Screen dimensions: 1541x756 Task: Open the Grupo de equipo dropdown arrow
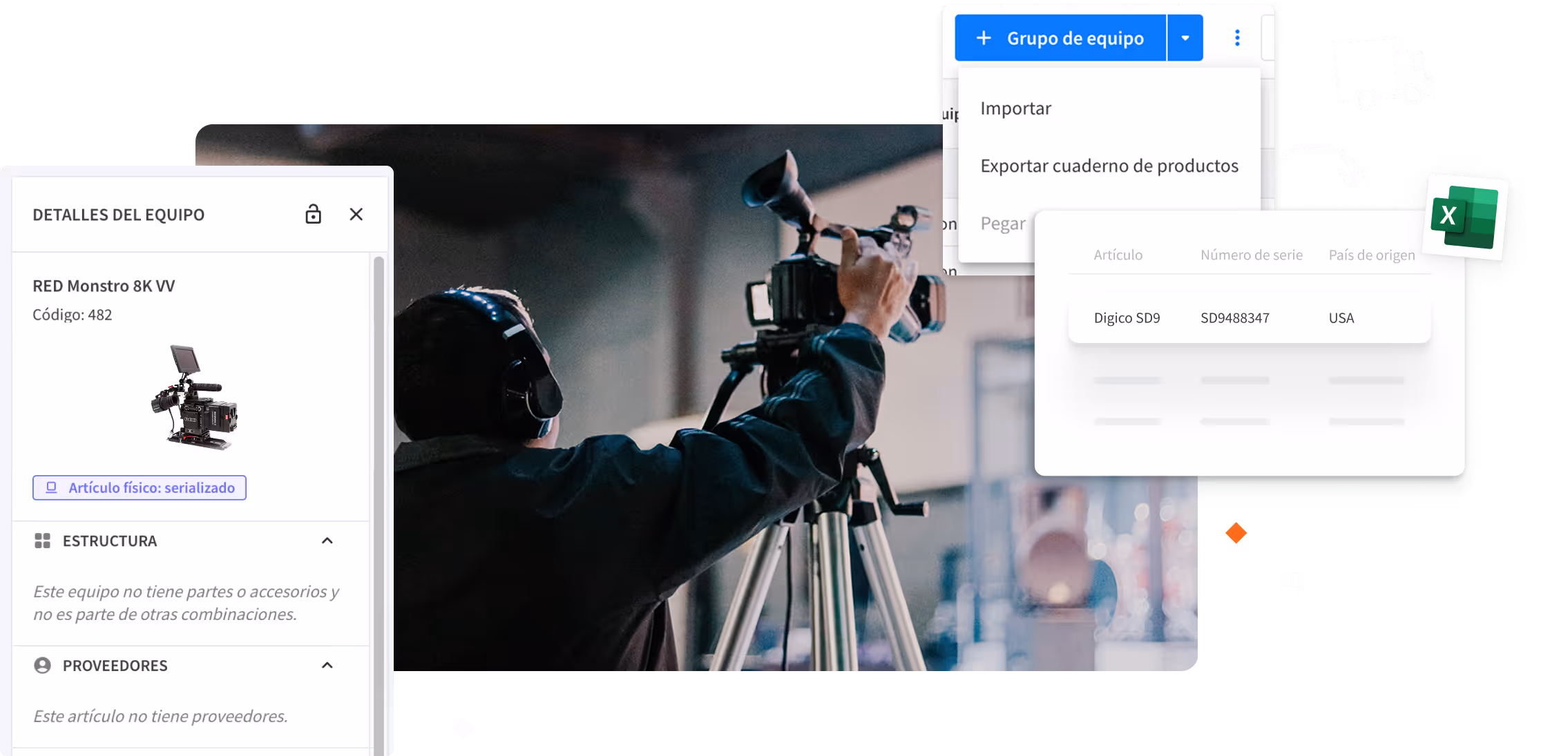(1185, 38)
